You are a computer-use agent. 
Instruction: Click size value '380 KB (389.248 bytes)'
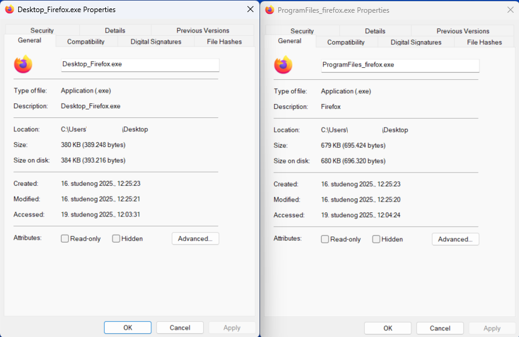click(93, 145)
